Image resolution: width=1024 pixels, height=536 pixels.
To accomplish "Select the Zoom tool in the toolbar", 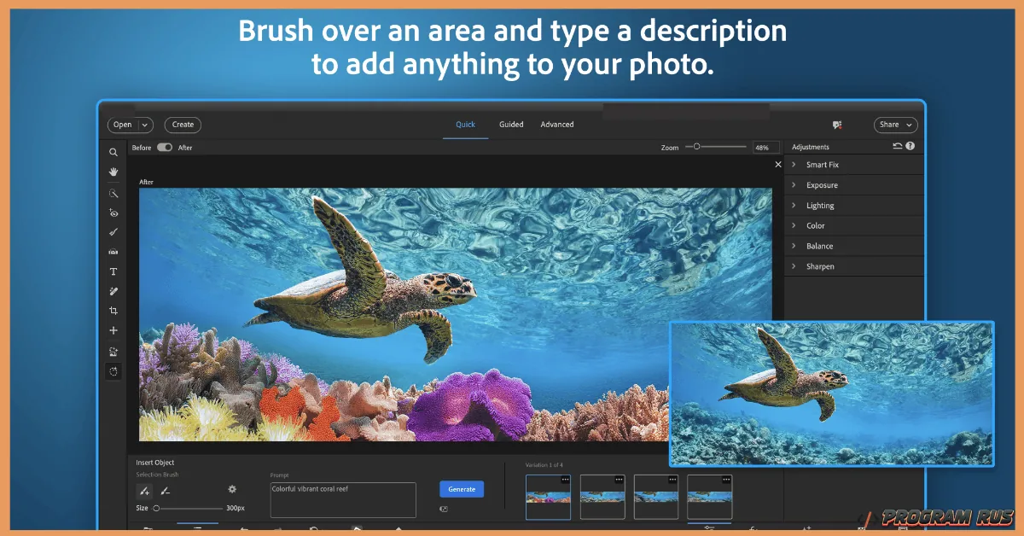I will (113, 152).
